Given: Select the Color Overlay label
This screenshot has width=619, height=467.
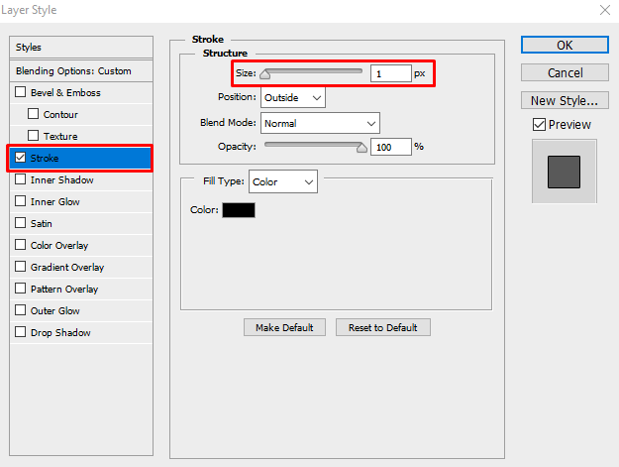Looking at the screenshot, I should click(59, 245).
